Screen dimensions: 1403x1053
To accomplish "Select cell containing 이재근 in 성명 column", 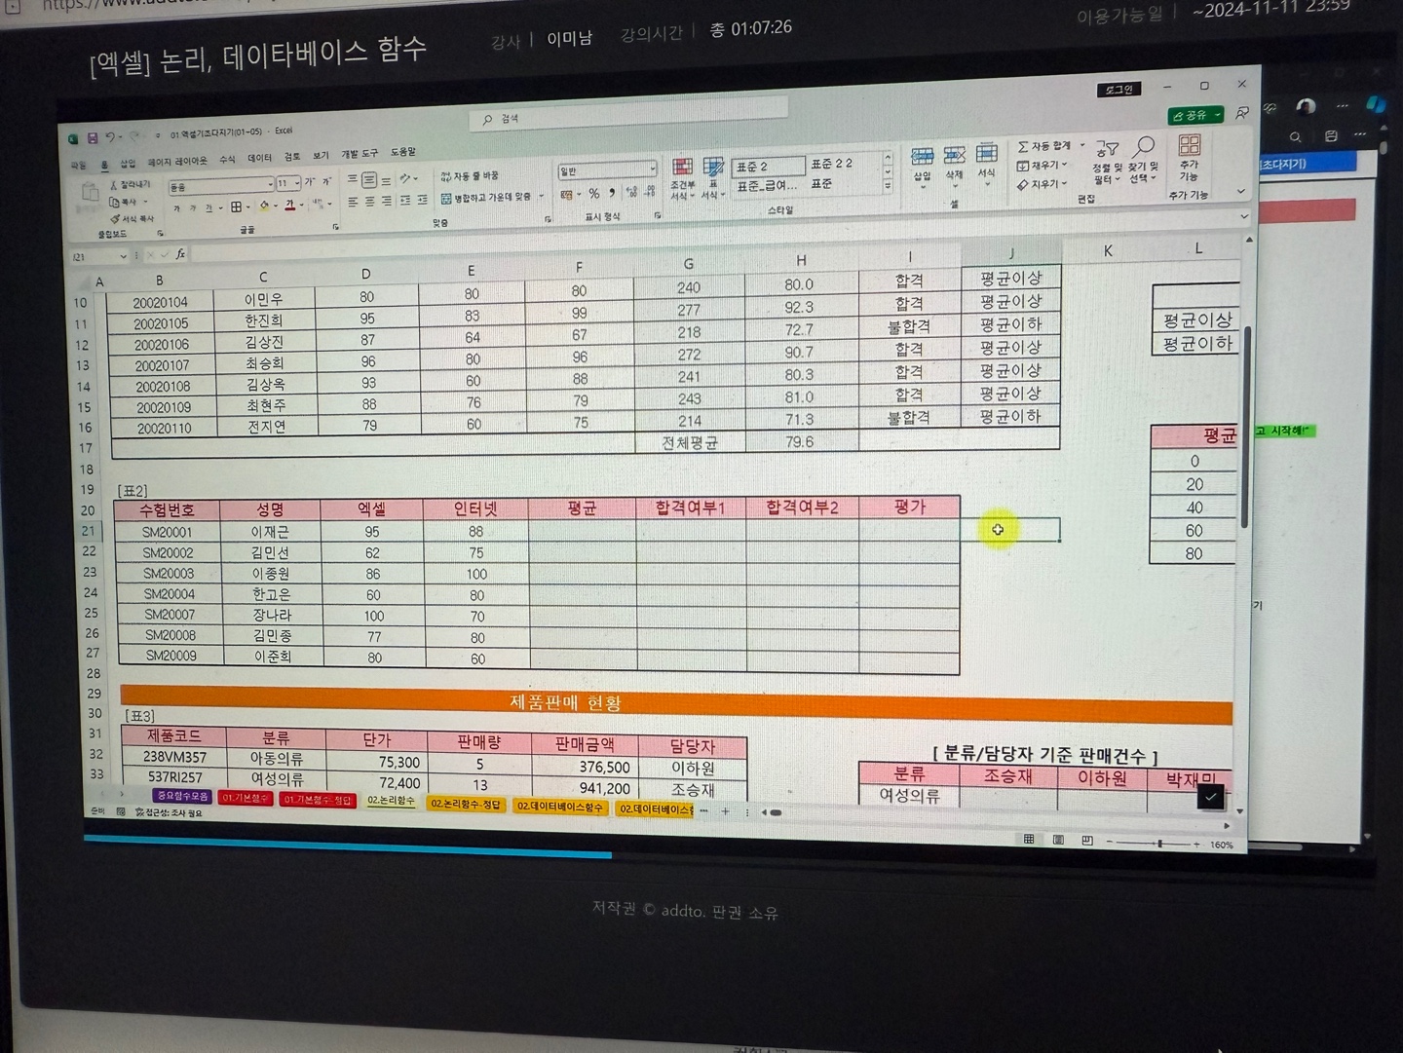I will tap(270, 532).
